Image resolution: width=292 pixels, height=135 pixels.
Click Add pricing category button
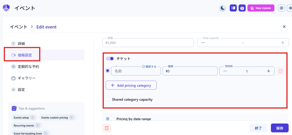click(x=131, y=85)
